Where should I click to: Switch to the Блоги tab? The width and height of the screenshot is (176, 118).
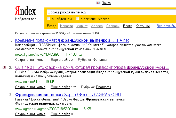(x=127, y=26)
